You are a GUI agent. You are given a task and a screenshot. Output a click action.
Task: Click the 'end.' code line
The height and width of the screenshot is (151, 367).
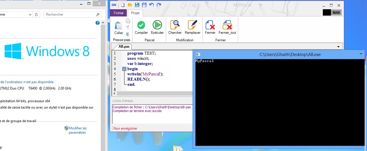tap(131, 84)
